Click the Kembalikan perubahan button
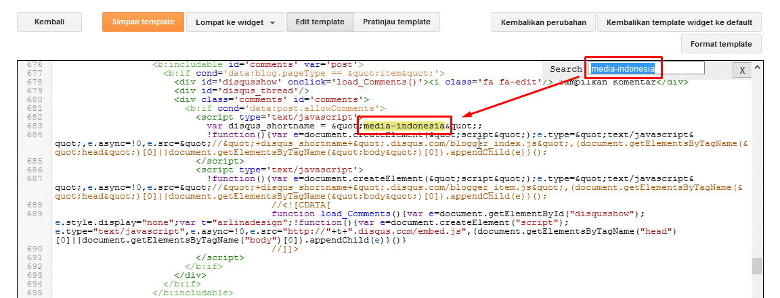This screenshot has width=780, height=298. (x=544, y=22)
